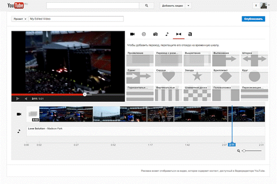Switch to the Creative Commons tab
The image size is (277, 184).
point(144,34)
